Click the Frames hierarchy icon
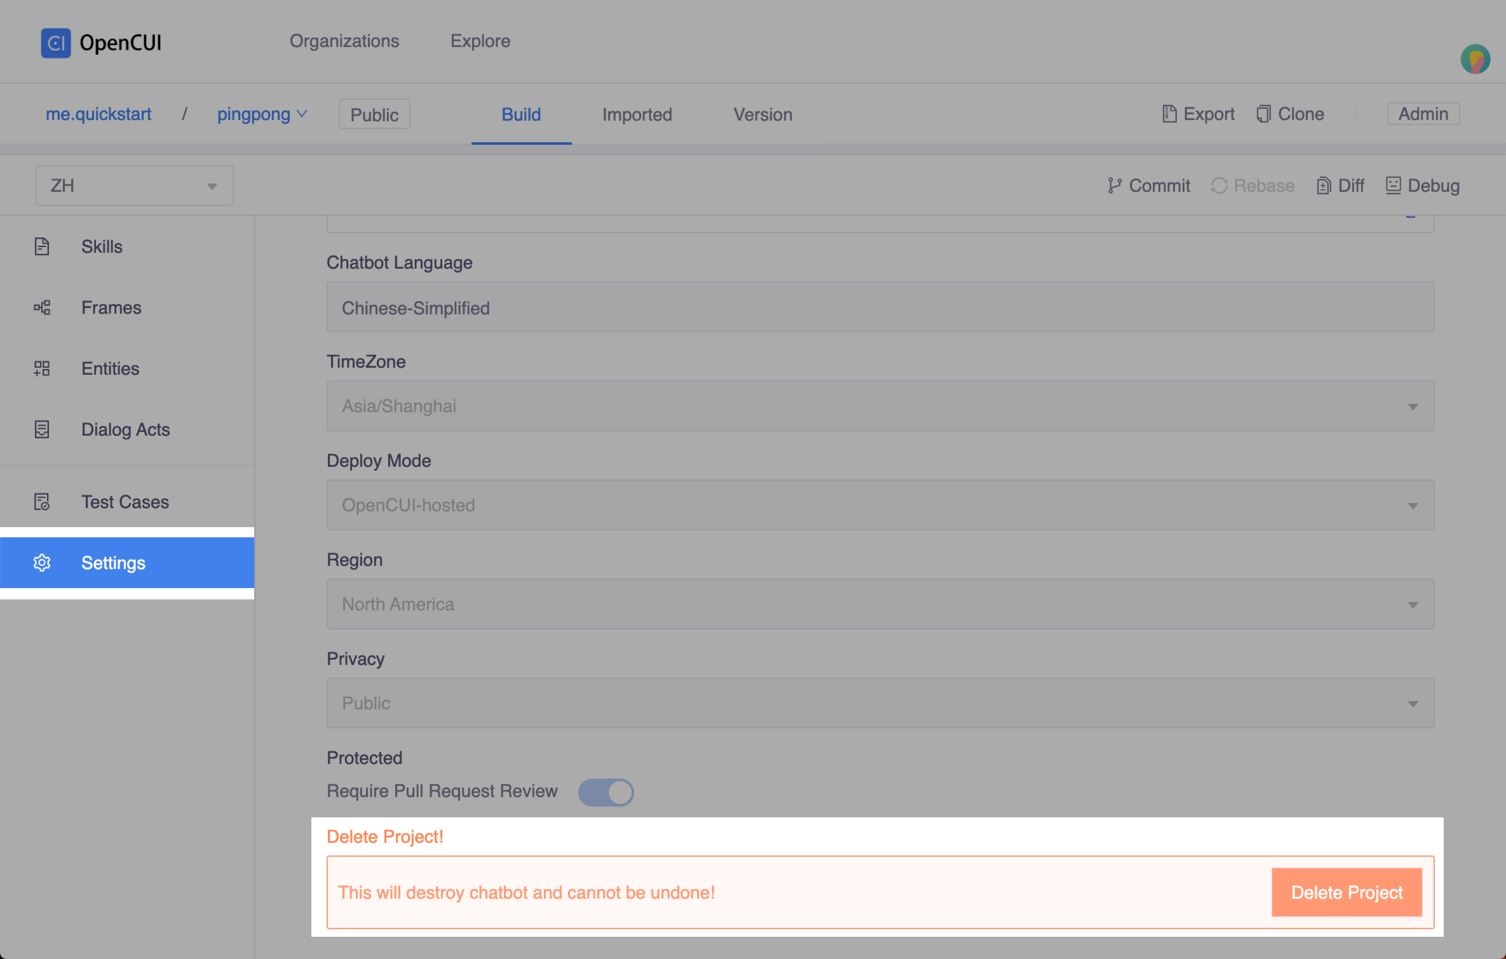1506x959 pixels. tap(42, 308)
